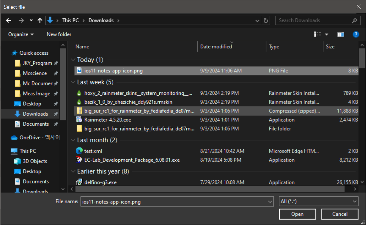Image resolution: width=366 pixels, height=225 pixels.
Task: Click the 8/19/2024 5:08 PM date cell
Action: point(221,160)
